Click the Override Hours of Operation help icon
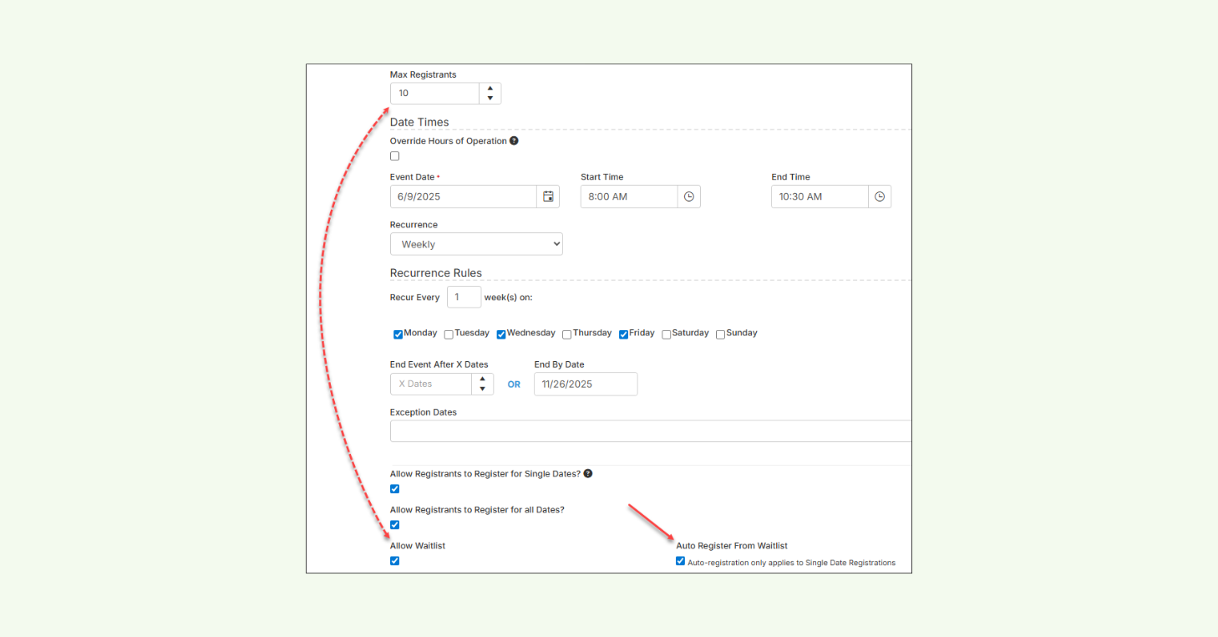 point(514,140)
